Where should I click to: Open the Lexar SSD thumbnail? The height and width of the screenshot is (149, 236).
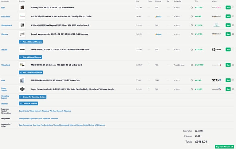[x=22, y=49]
